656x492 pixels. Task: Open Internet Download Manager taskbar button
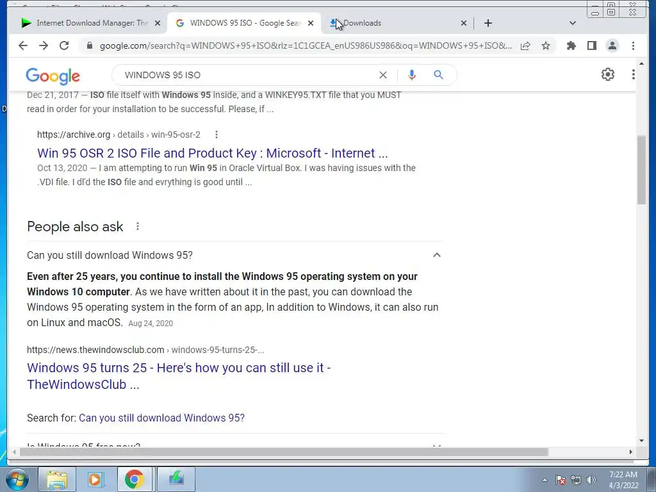[x=176, y=479]
